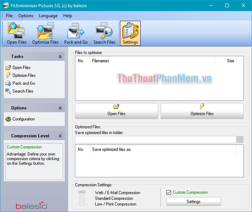Click the Settings clipboard toolbar icon
The width and height of the screenshot is (252, 212).
pyautogui.click(x=130, y=33)
